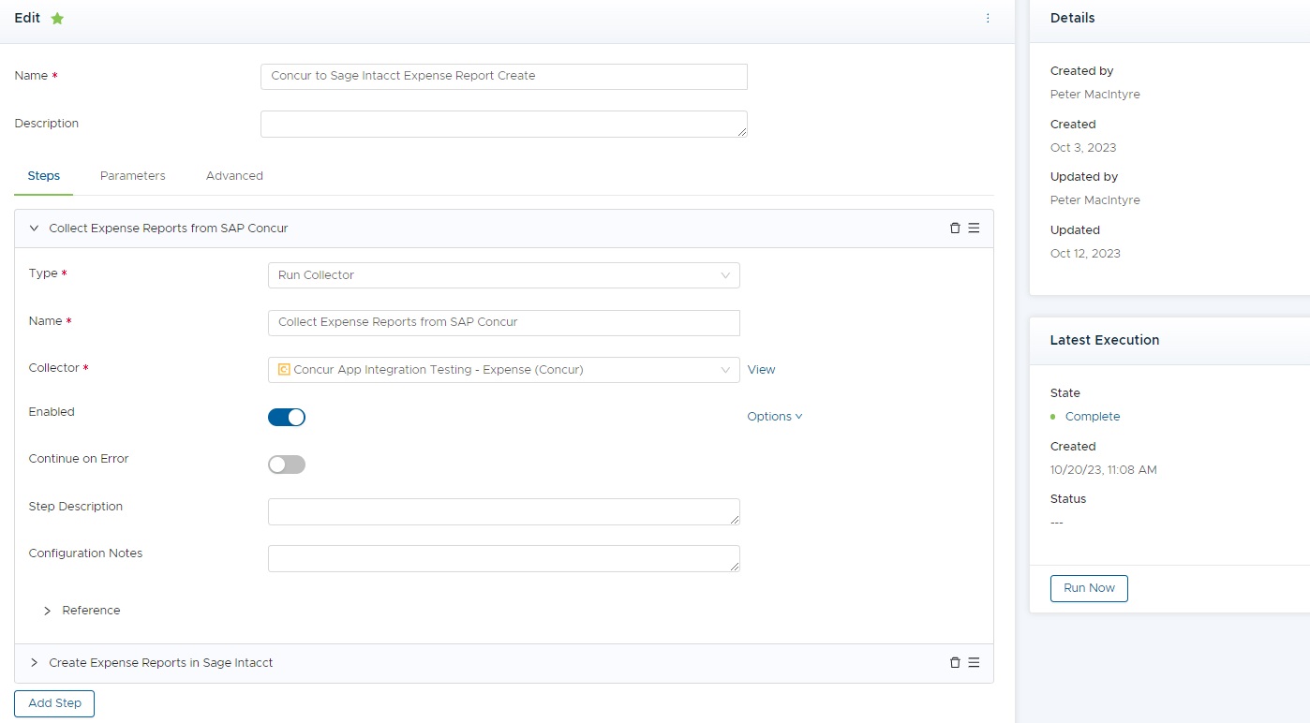Open the Advanced tab
Image resolution: width=1310 pixels, height=723 pixels.
[233, 175]
